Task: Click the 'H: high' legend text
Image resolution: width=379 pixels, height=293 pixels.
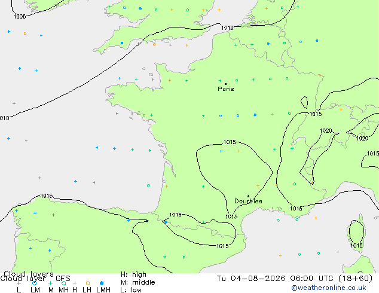Action: [133, 274]
